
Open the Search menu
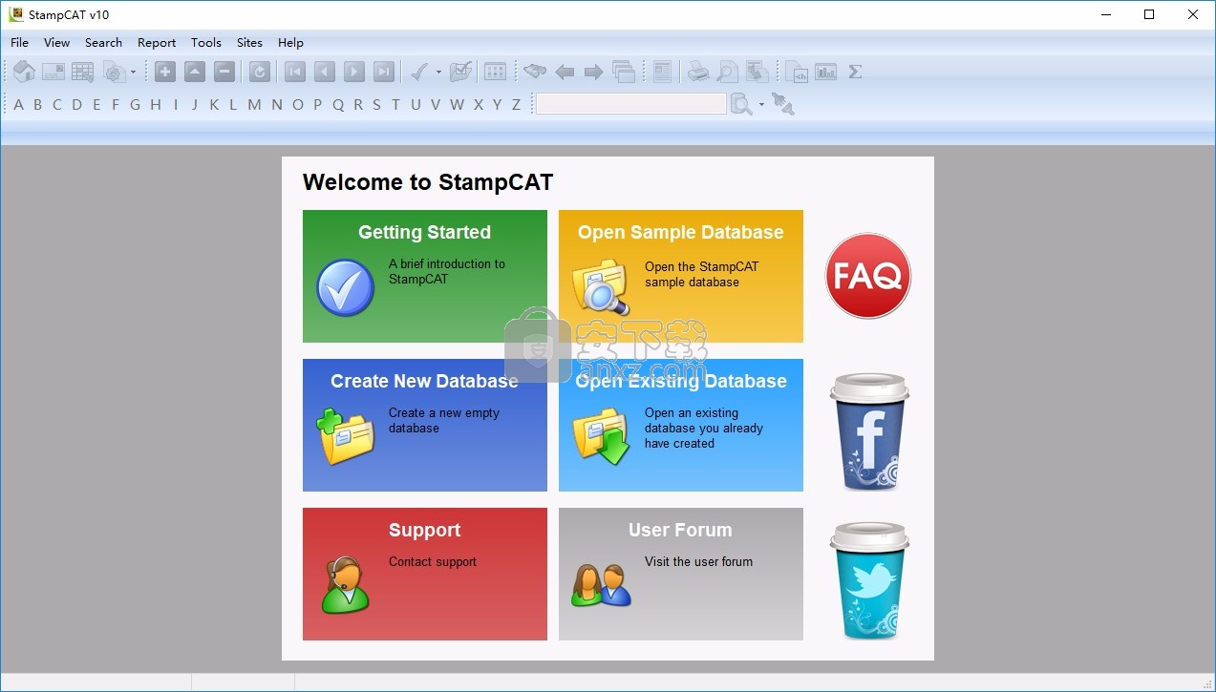(x=103, y=42)
